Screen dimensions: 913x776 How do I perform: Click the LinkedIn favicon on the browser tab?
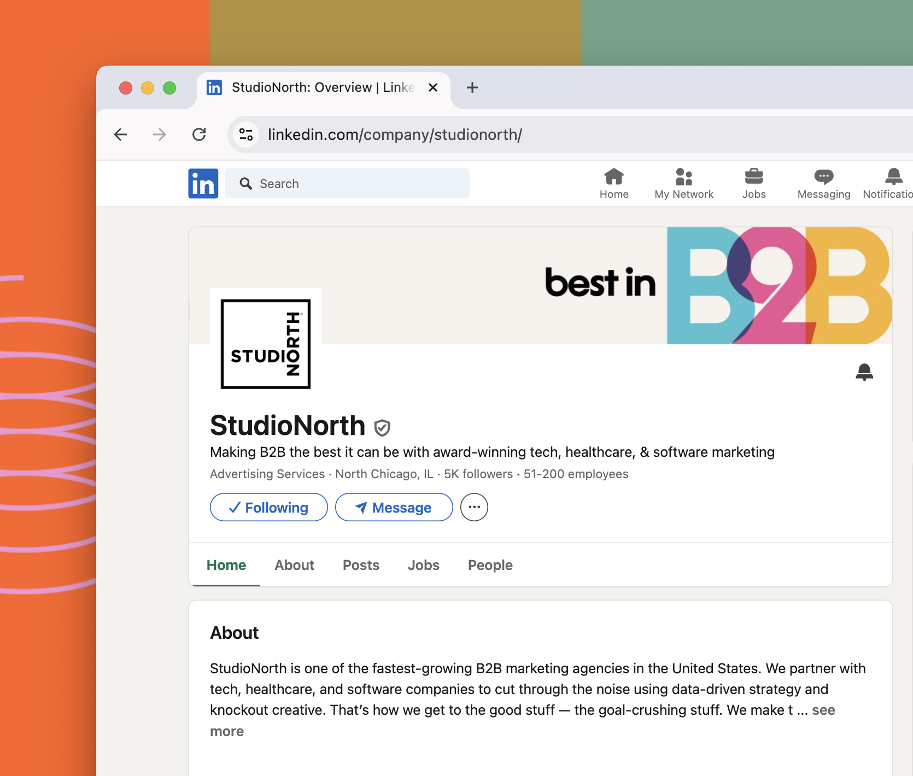pos(214,87)
